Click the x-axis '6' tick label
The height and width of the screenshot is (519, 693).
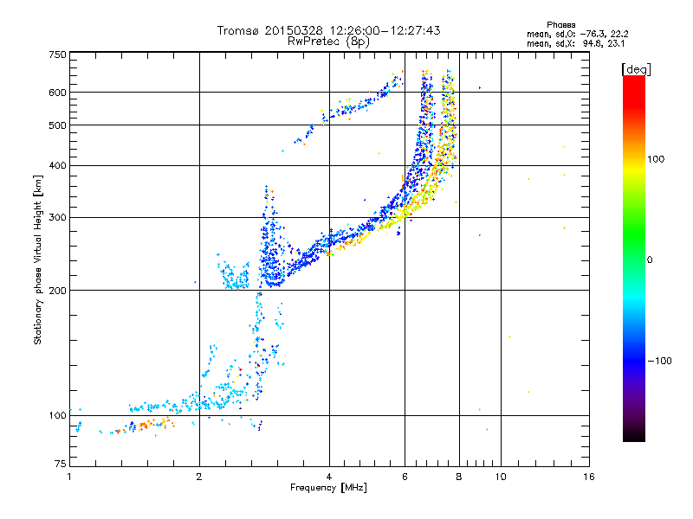click(405, 477)
